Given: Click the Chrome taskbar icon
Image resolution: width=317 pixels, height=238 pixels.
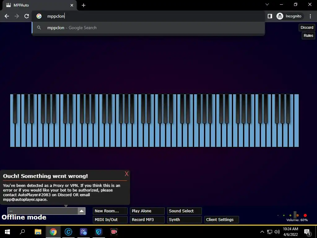Looking at the screenshot, I should click(x=53, y=232).
